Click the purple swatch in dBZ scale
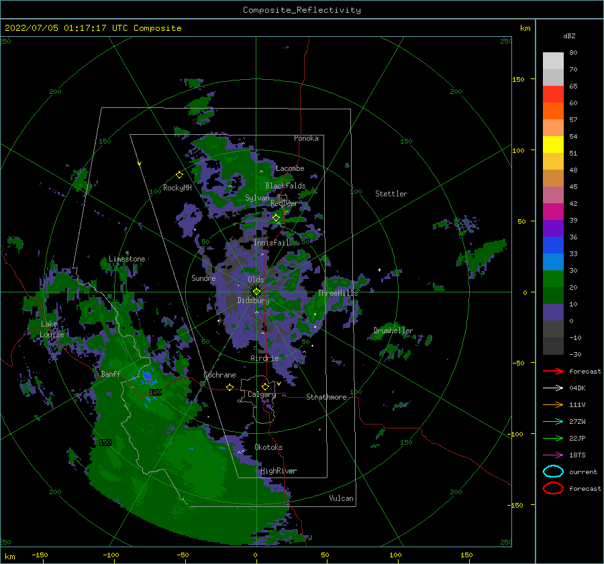 pyautogui.click(x=553, y=229)
